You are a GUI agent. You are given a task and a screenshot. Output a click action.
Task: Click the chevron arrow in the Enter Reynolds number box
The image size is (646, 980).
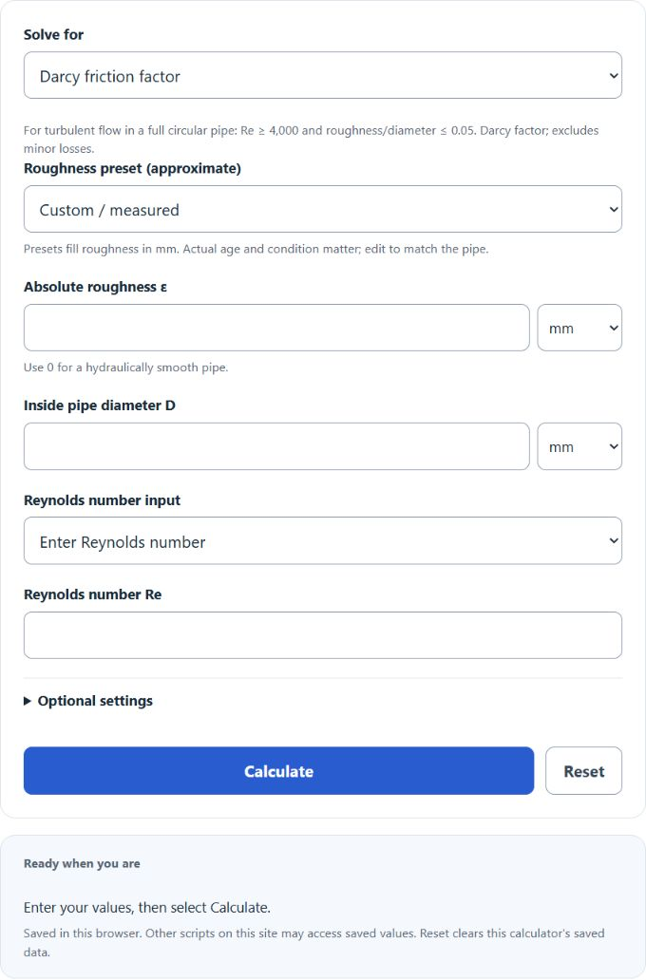(614, 541)
